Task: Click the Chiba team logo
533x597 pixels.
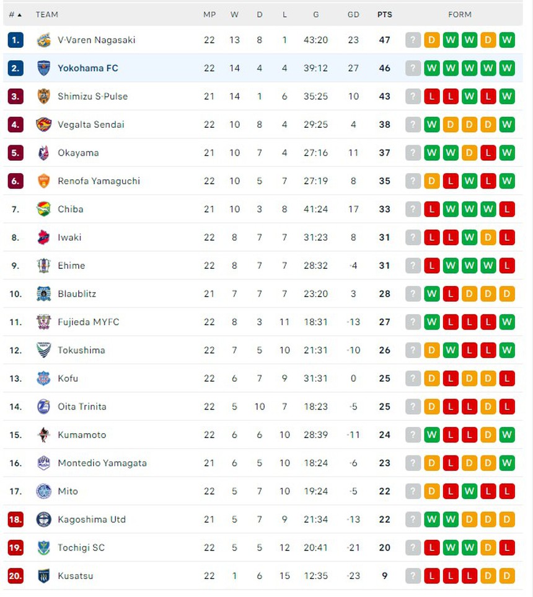Action: tap(43, 209)
